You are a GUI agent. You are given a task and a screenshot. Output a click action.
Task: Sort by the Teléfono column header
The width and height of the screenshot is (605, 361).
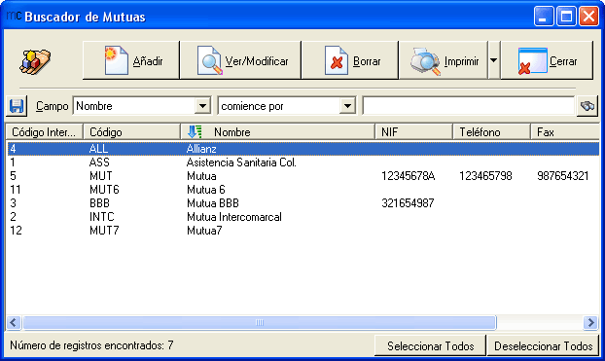[491, 132]
